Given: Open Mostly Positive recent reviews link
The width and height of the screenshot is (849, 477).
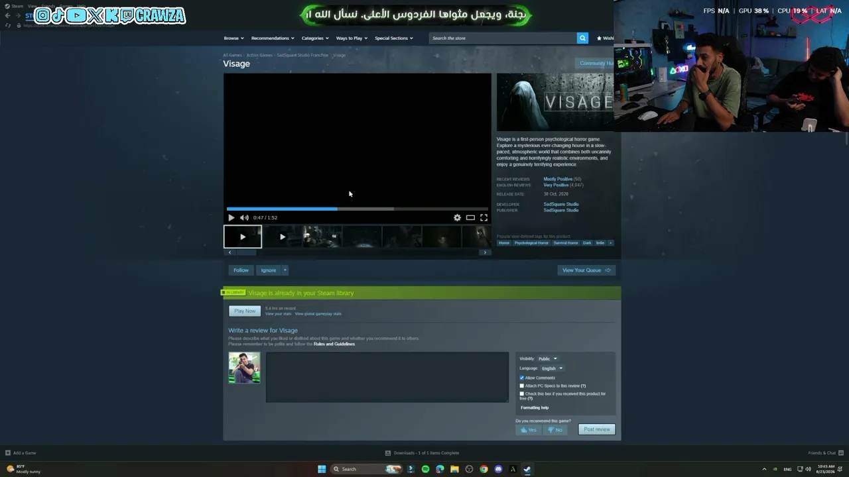Looking at the screenshot, I should [x=558, y=179].
